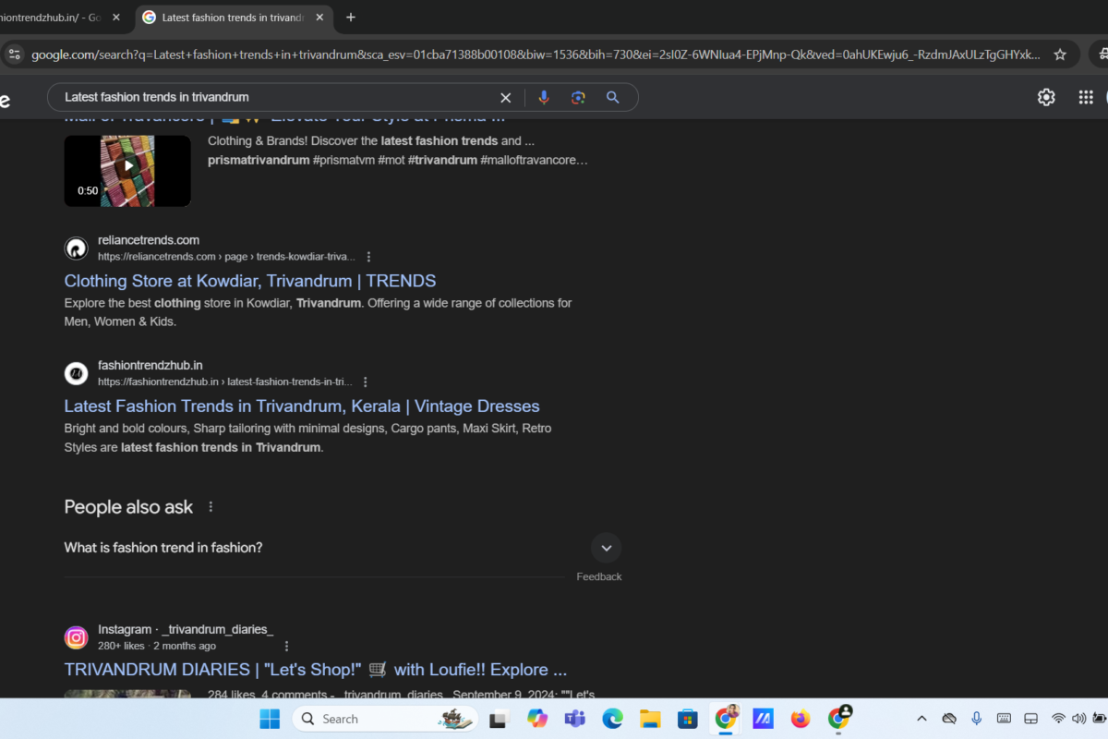
Task: Click the Reliance Trends site favicon
Action: (76, 248)
